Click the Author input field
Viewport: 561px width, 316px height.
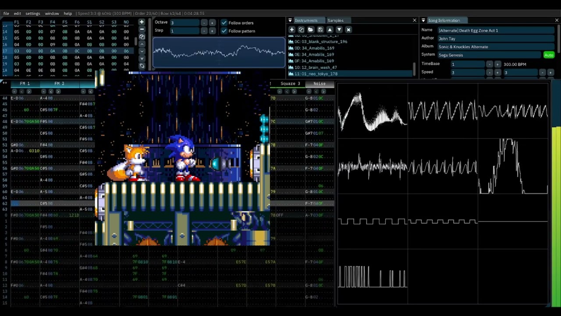tap(496, 39)
